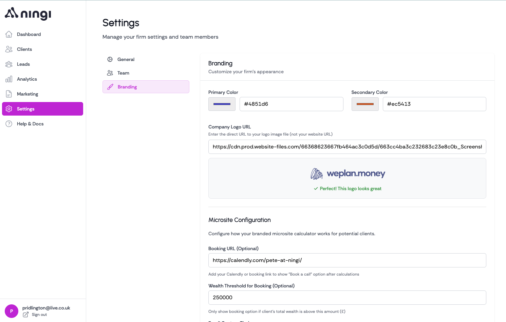
Task: Click the Clients people icon
Action: (x=9, y=49)
